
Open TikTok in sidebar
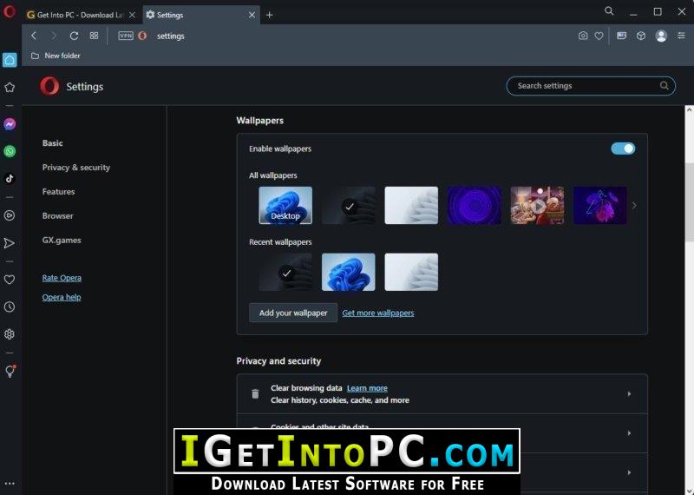point(10,179)
